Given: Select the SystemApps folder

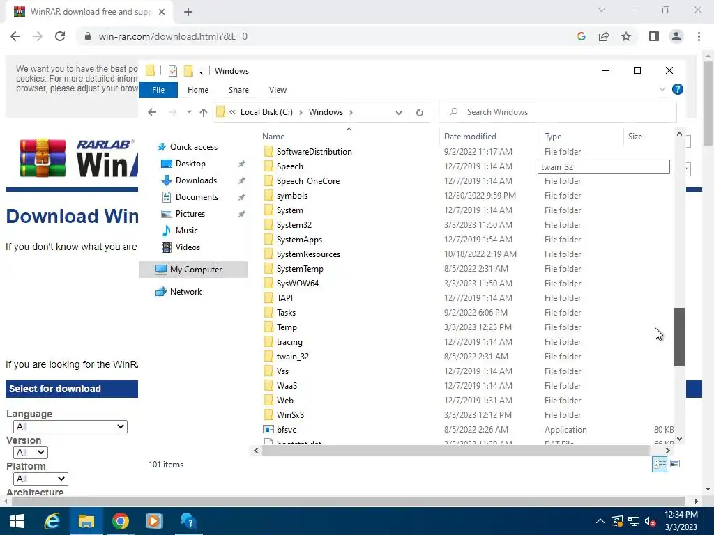Looking at the screenshot, I should 298,240.
